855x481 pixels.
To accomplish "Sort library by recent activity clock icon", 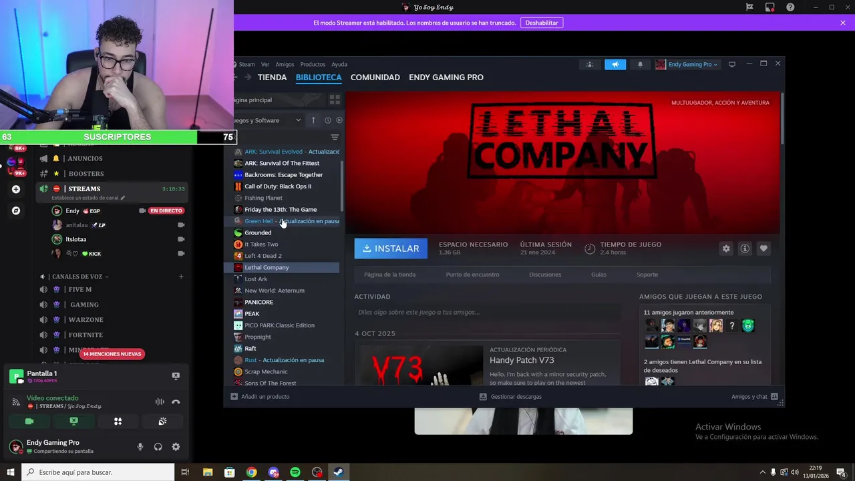I will (327, 120).
